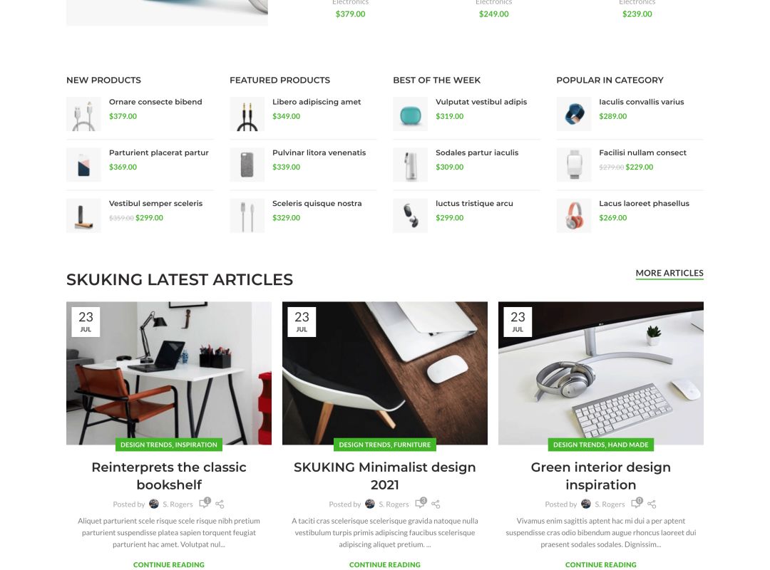Click share icon under Green interior design inspiration
Image resolution: width=770 pixels, height=570 pixels.
coord(652,504)
